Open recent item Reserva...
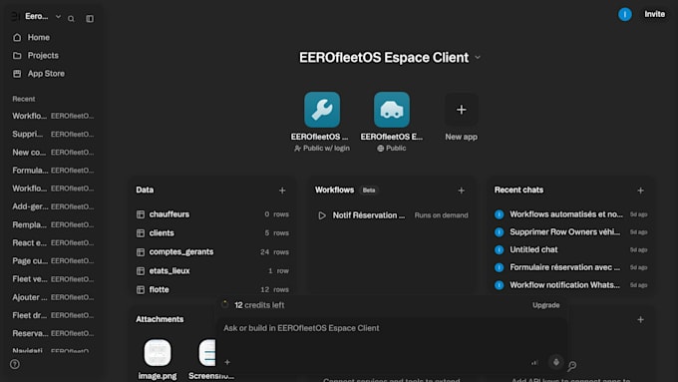The width and height of the screenshot is (678, 382). 53,333
